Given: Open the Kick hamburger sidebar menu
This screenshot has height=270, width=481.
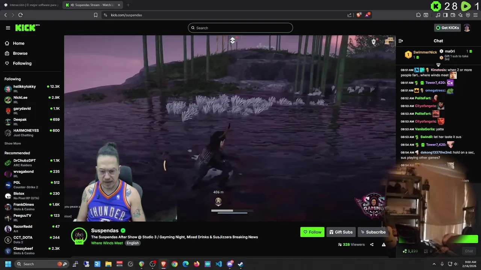Looking at the screenshot, I should click(8, 28).
